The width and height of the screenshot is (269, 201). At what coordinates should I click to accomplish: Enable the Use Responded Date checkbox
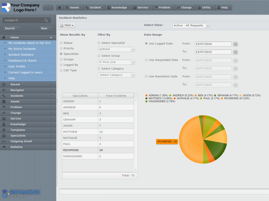[146, 60]
